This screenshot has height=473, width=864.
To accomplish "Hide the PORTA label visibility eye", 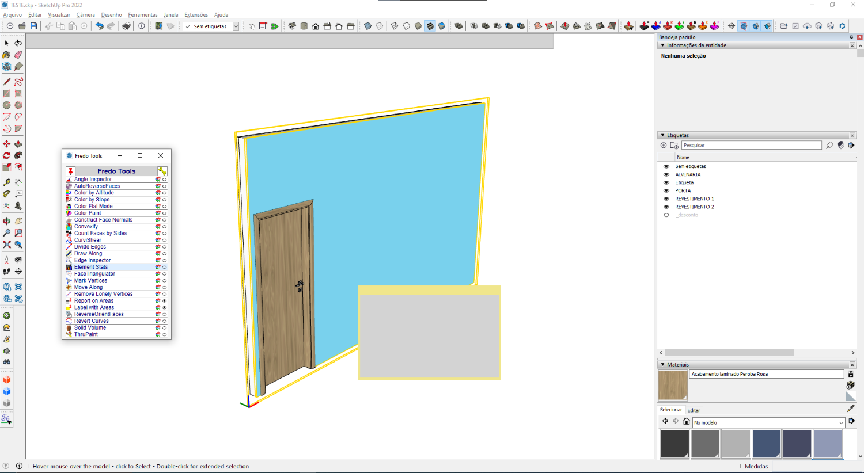I will (668, 190).
